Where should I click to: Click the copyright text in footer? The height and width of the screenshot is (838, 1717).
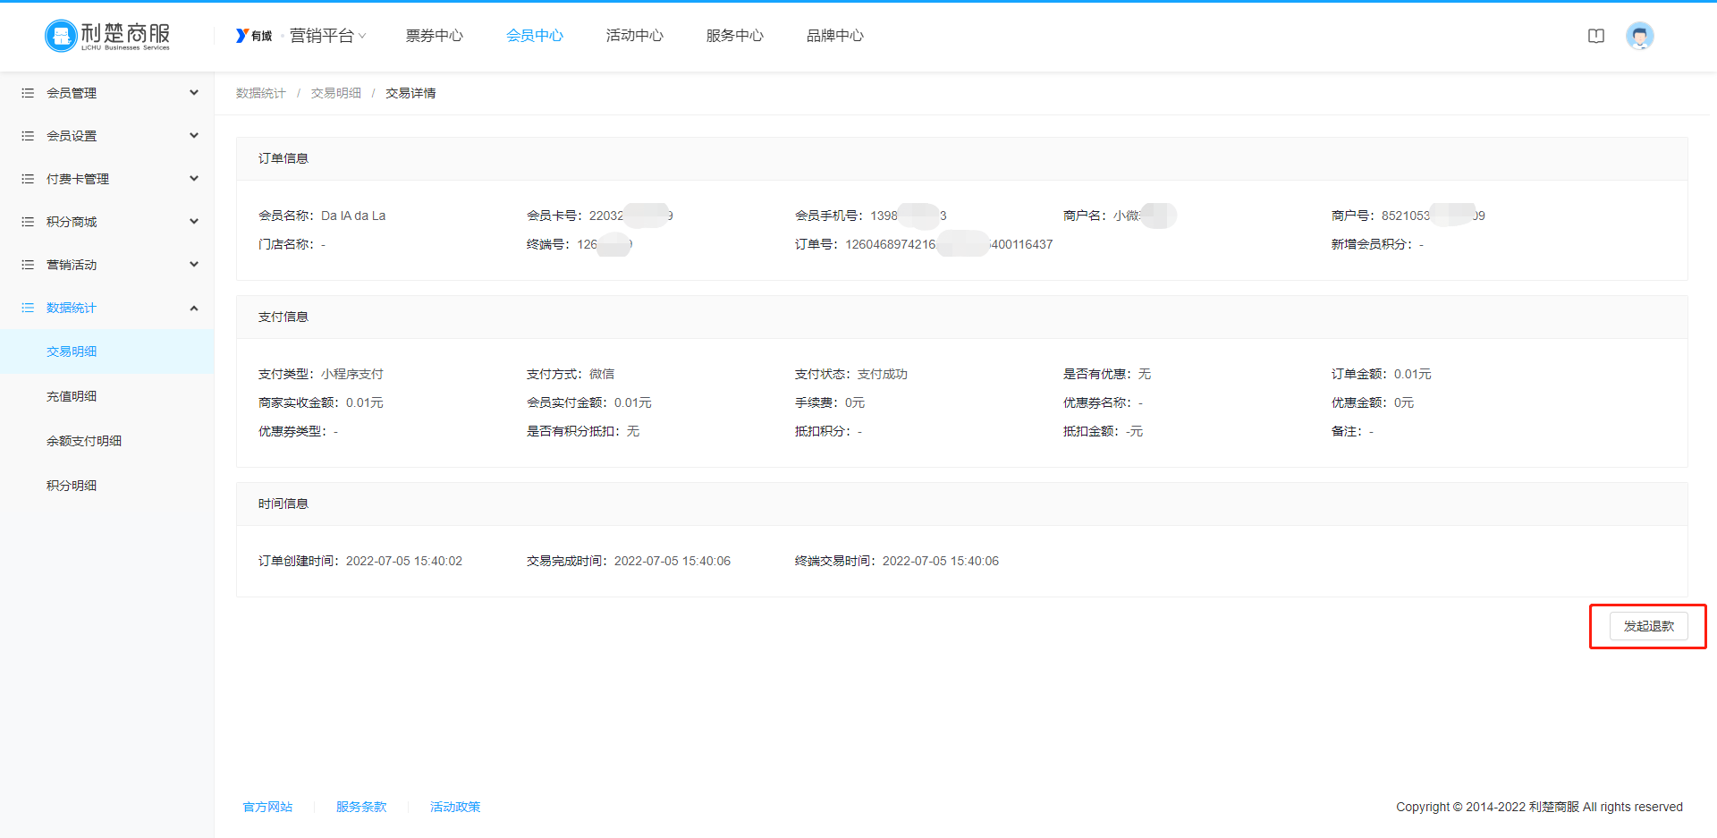pos(1539,807)
